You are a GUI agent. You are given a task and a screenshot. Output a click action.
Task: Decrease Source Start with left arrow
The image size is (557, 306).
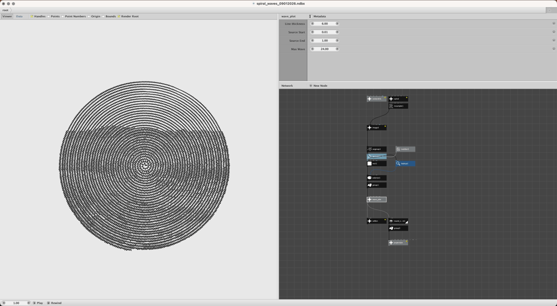coord(312,32)
